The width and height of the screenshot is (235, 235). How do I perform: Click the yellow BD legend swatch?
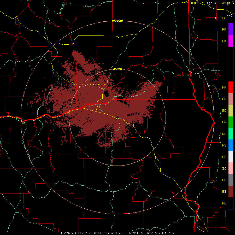(231, 111)
